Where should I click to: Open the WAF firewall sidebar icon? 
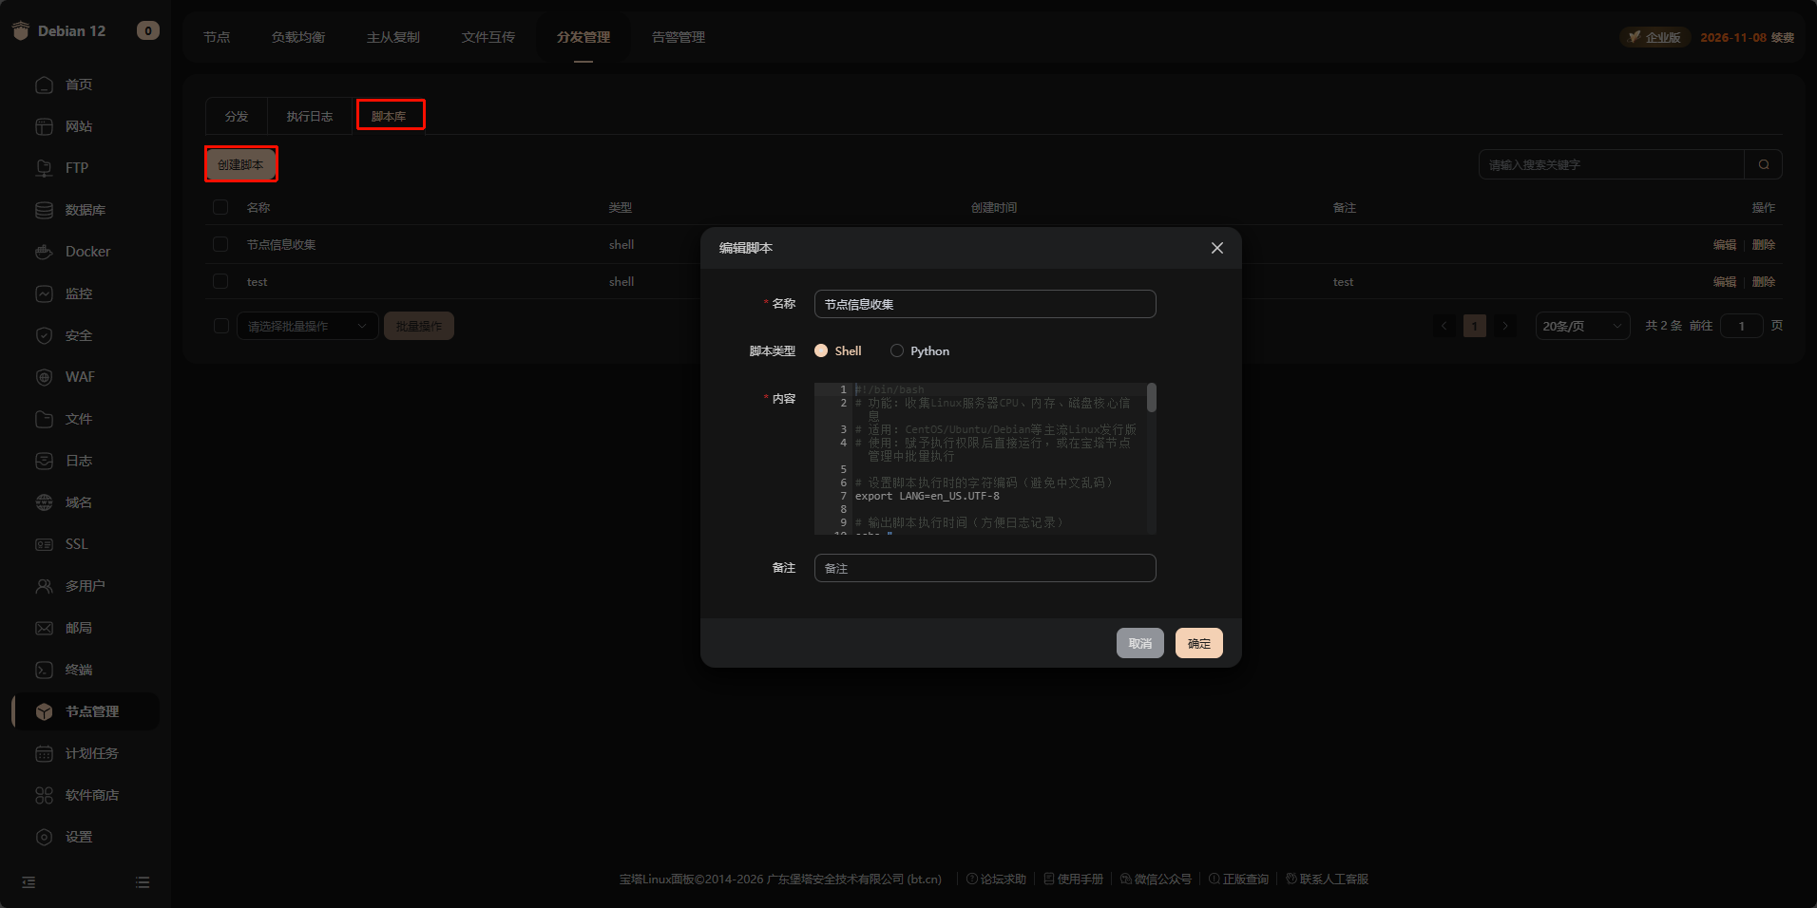click(44, 377)
